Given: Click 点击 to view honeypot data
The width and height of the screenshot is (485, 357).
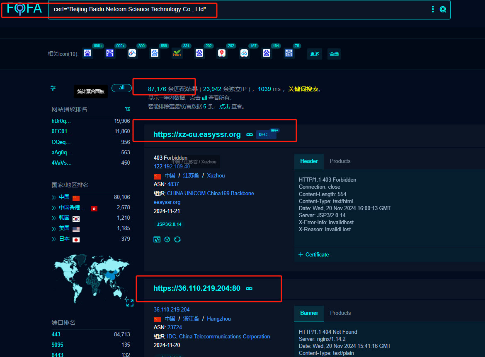Looking at the screenshot, I should (225, 106).
